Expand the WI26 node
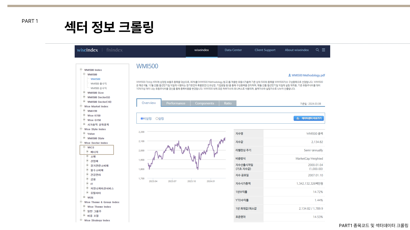410x230 pixels. pyautogui.click(x=84, y=197)
